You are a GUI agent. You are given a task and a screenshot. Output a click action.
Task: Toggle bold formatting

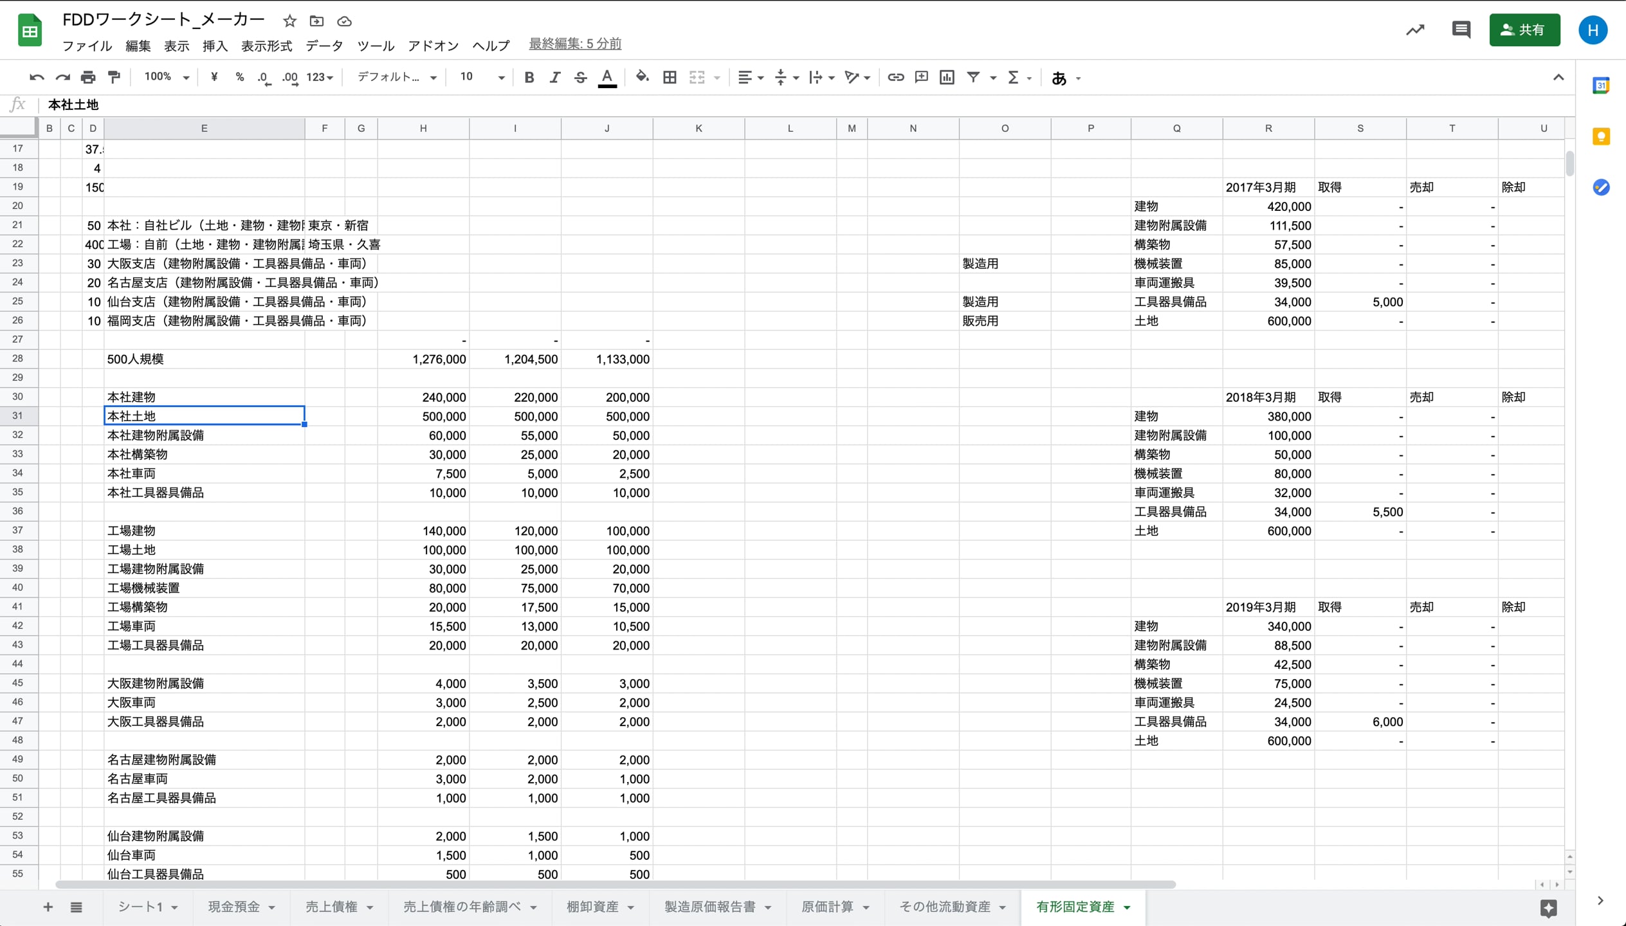coord(529,78)
